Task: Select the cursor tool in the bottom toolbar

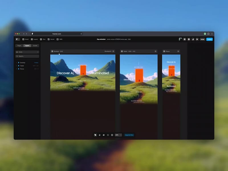Action: pos(95,135)
